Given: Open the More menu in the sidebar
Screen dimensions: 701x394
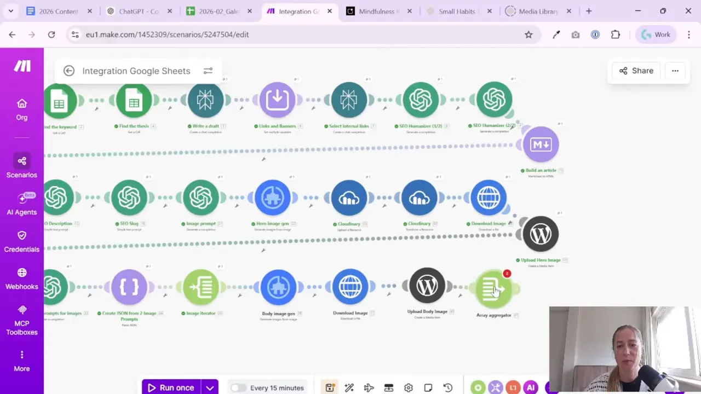Looking at the screenshot, I should point(22,361).
